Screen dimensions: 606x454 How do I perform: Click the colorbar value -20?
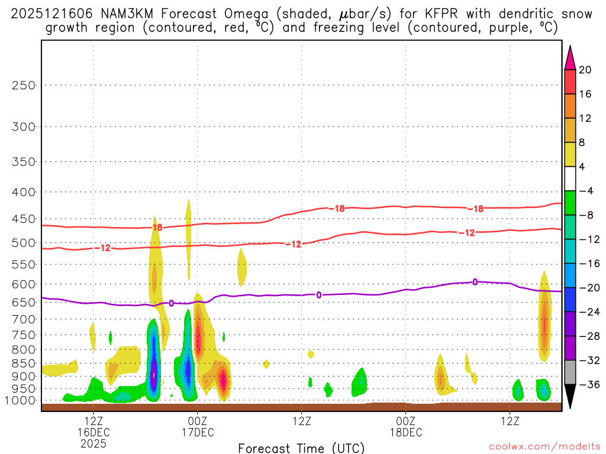[589, 288]
